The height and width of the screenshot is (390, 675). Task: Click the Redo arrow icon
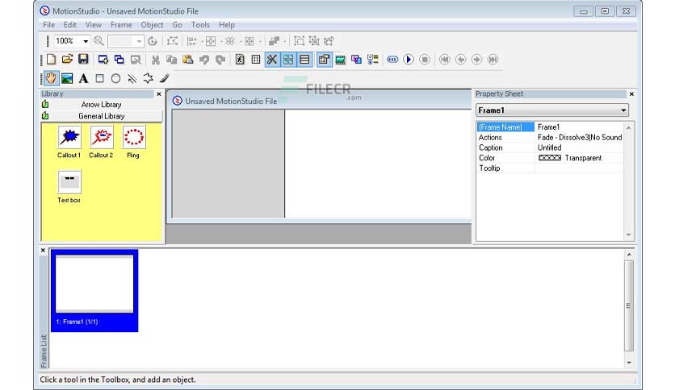click(x=220, y=60)
